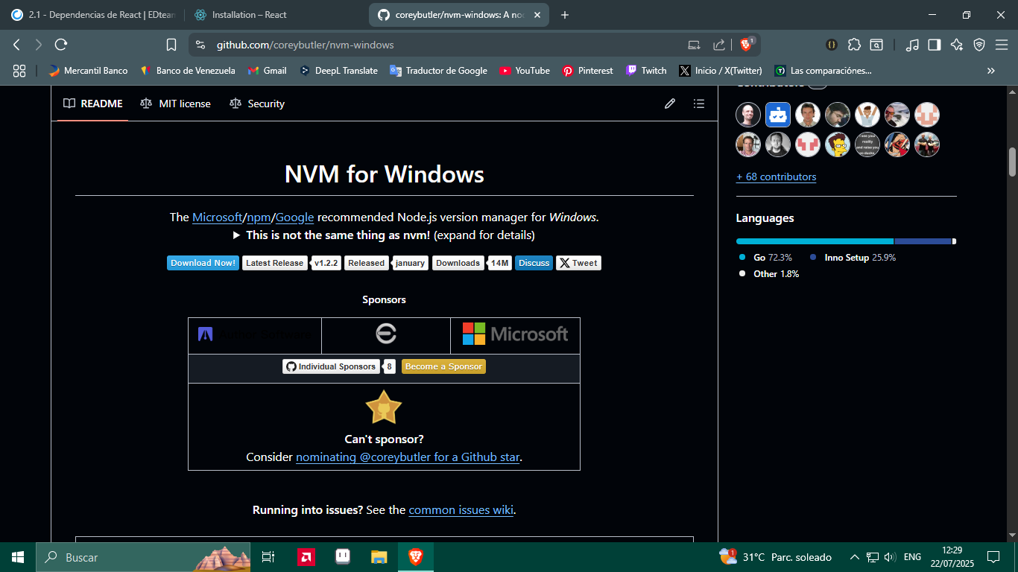Click the curly braces extension icon
This screenshot has width=1018, height=572.
(831, 45)
